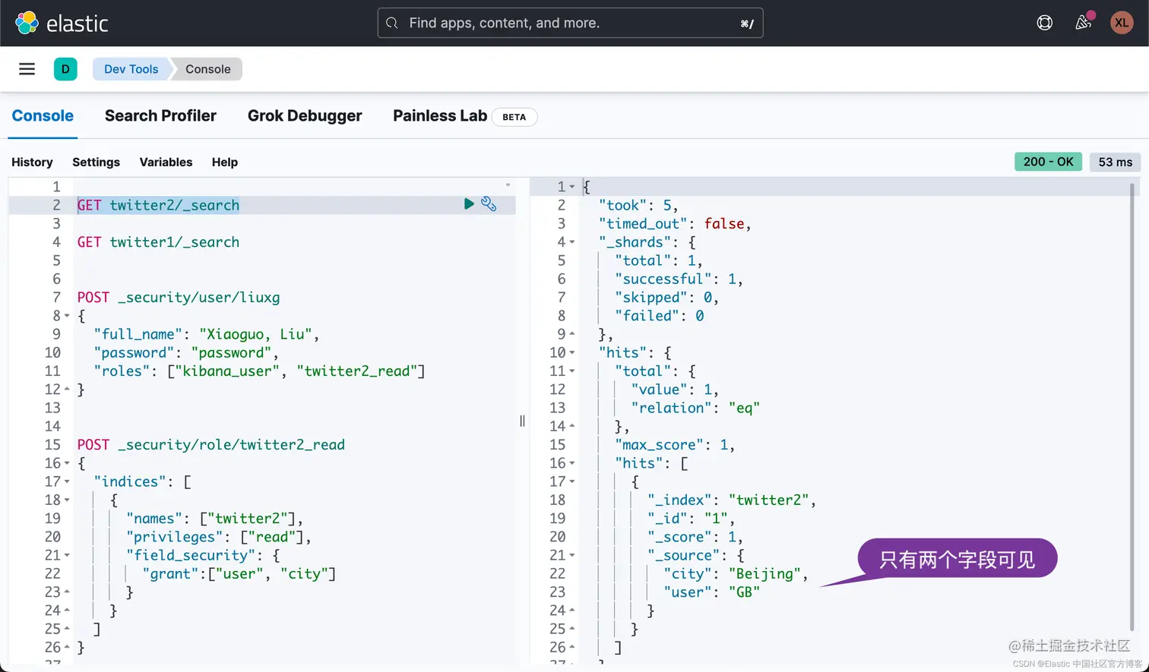Click the "password" line in editor

click(186, 353)
